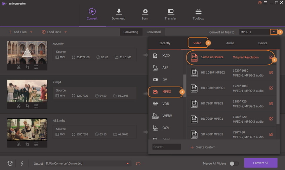Choose XVID format in list
Image resolution: width=285 pixels, height=170 pixels.
coord(166,56)
